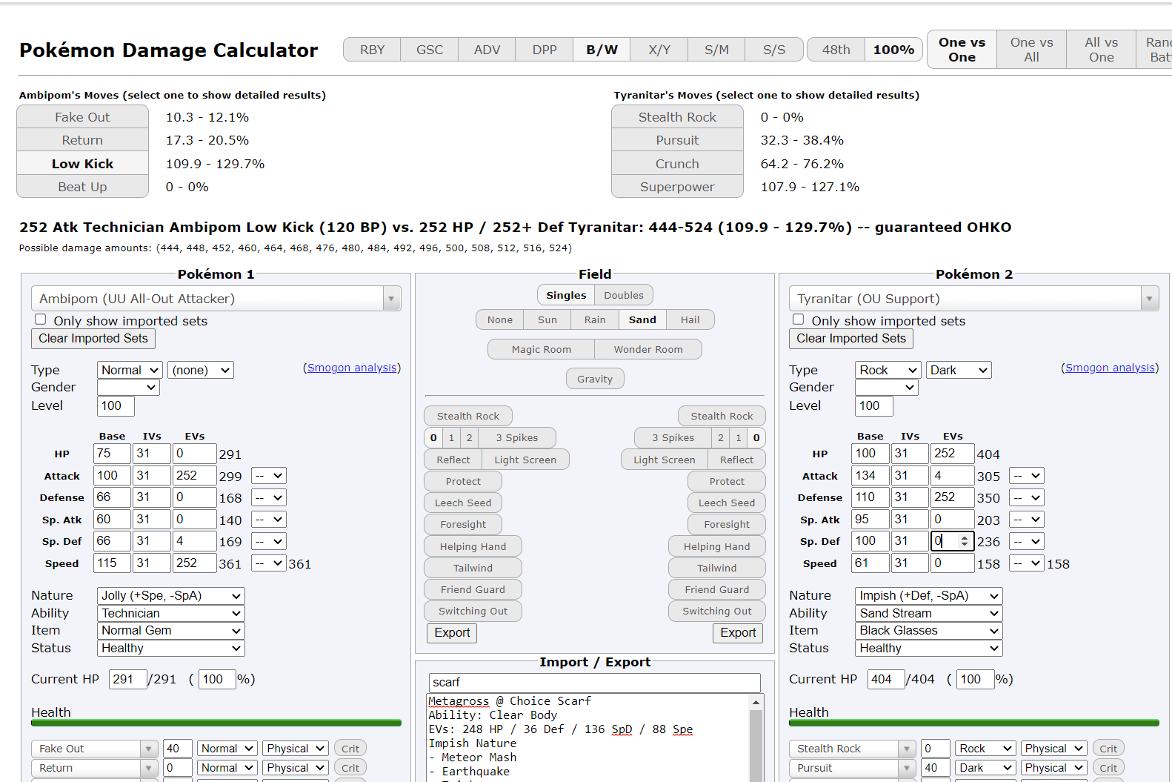
Task: Open Tyranitar's Item dropdown showing Black Glasses
Action: click(928, 630)
